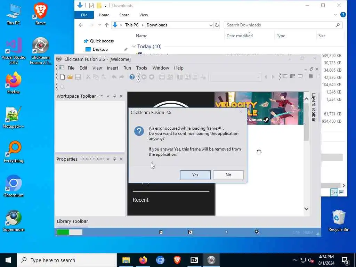Show hidden system tray icons chevron

coord(294,260)
